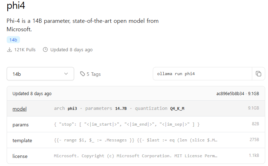Image resolution: width=268 pixels, height=166 pixels.
Task: Click the ac896e5b8b34 hash identifier
Action: (230, 94)
